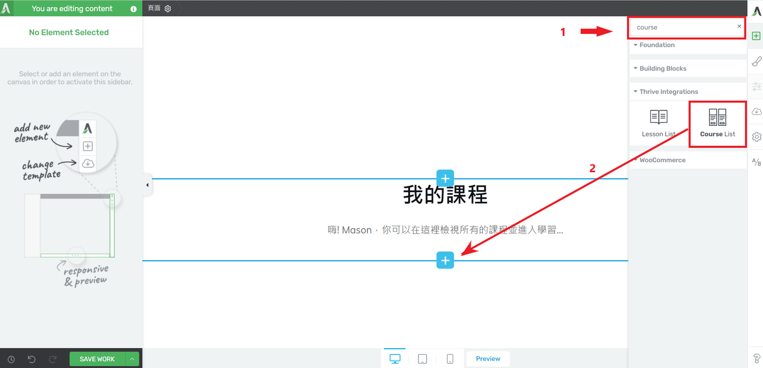The width and height of the screenshot is (763, 368).
Task: Collapse the Foundation section
Action: click(688, 45)
